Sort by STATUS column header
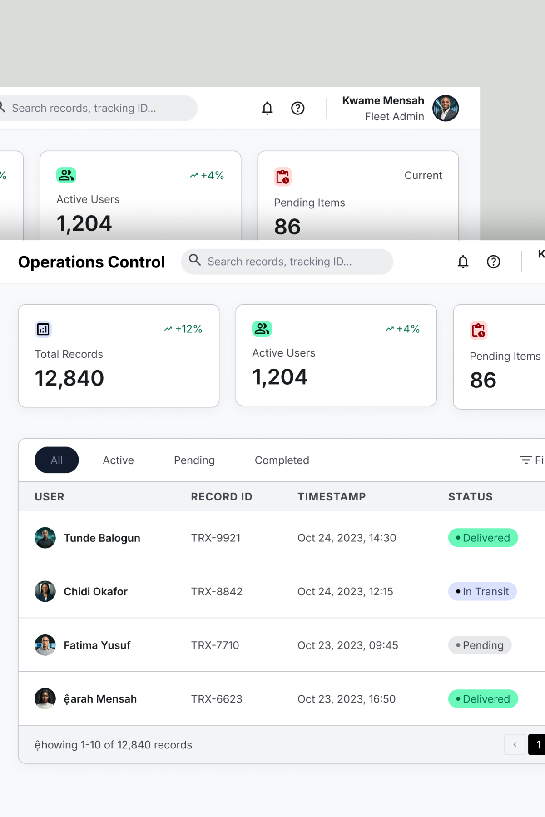Viewport: 545px width, 817px height. pyautogui.click(x=470, y=497)
